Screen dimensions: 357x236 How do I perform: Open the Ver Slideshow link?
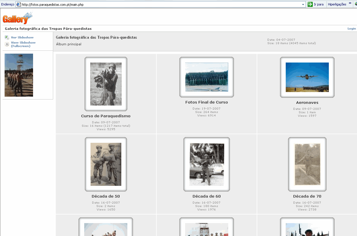tap(22, 37)
